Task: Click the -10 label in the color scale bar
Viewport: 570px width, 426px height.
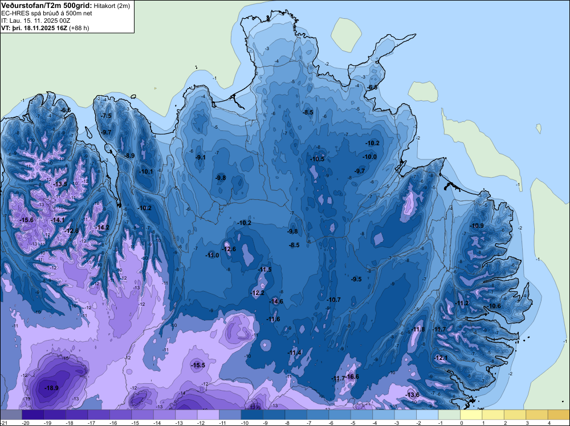Action: [x=245, y=423]
